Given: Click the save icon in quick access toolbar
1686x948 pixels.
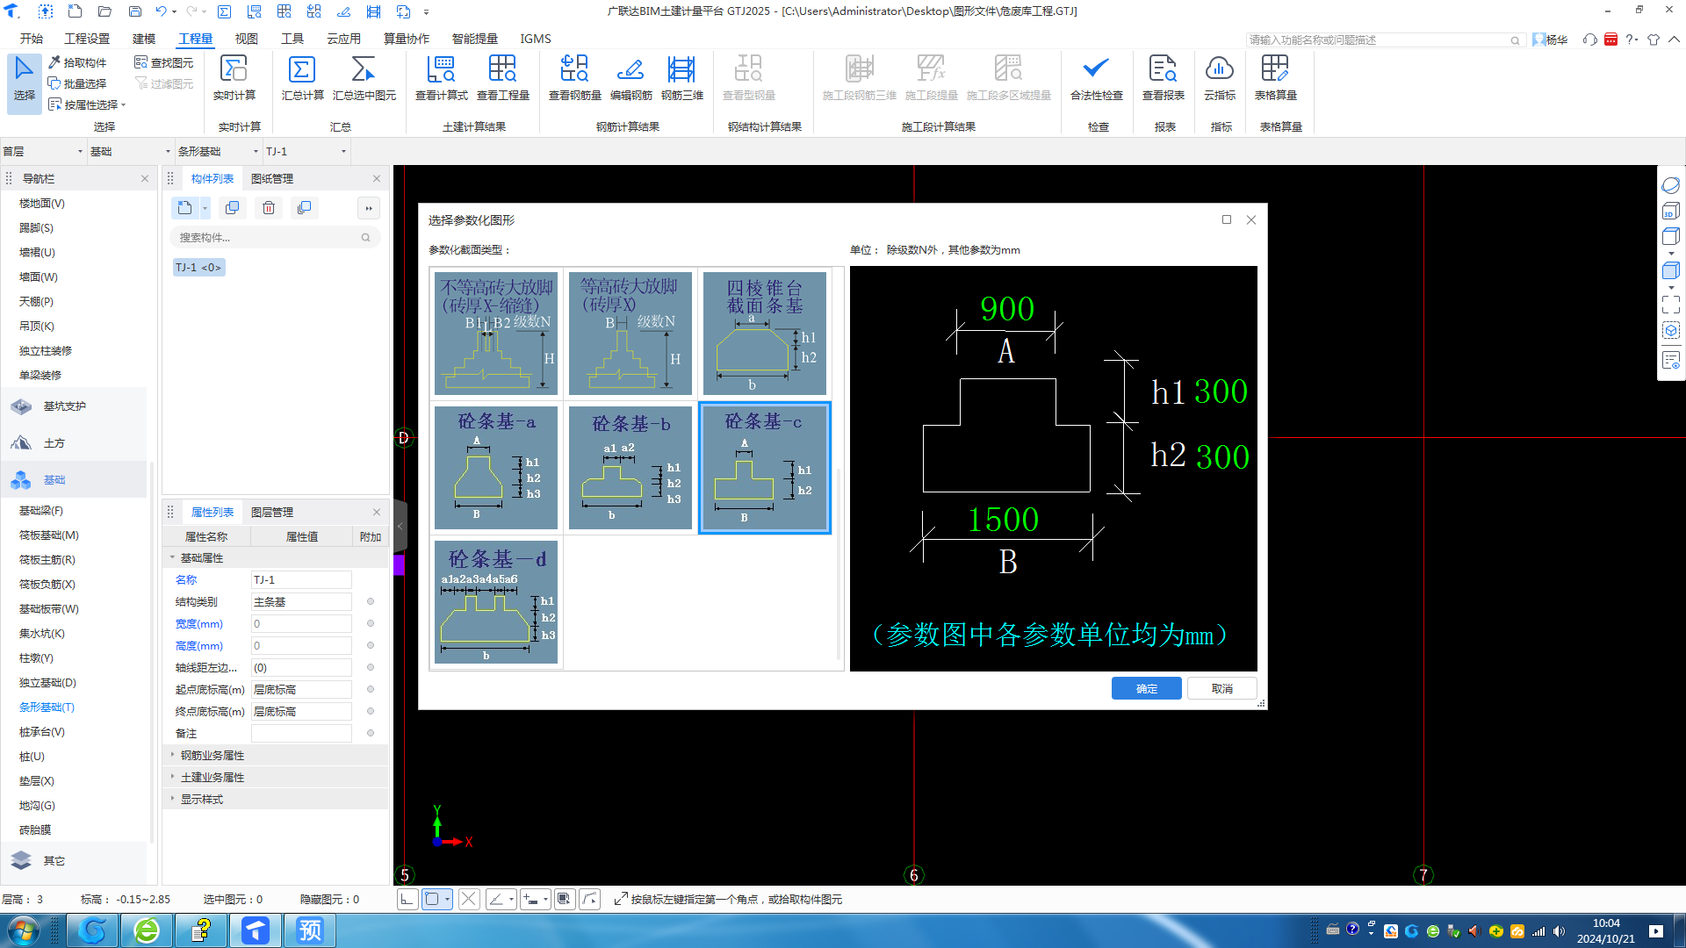Looking at the screenshot, I should tap(134, 12).
